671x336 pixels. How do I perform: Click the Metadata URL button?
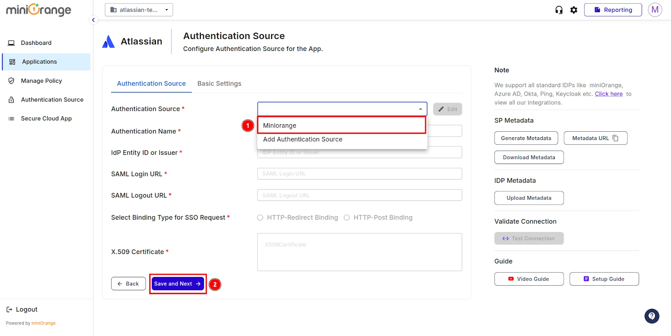point(596,138)
